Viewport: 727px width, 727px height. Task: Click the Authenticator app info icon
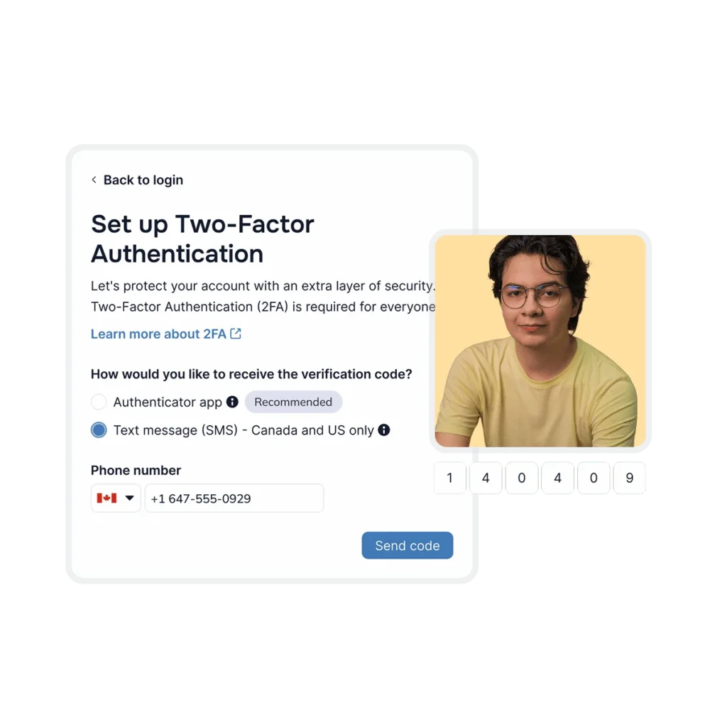point(232,402)
